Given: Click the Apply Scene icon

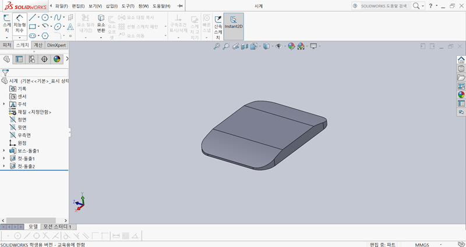Looking at the screenshot, I should tap(301, 46).
